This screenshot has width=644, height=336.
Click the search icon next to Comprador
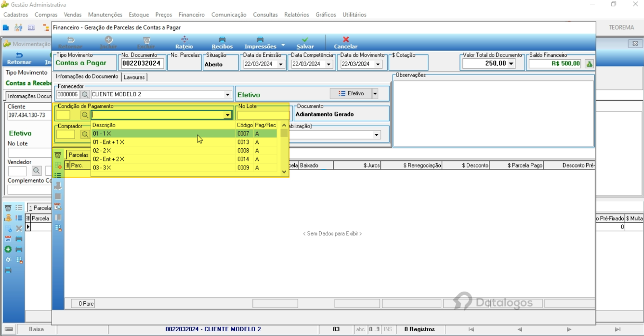pos(85,135)
